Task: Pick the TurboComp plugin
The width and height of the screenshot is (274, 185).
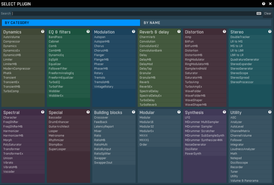Action: pyautogui.click(x=23, y=91)
